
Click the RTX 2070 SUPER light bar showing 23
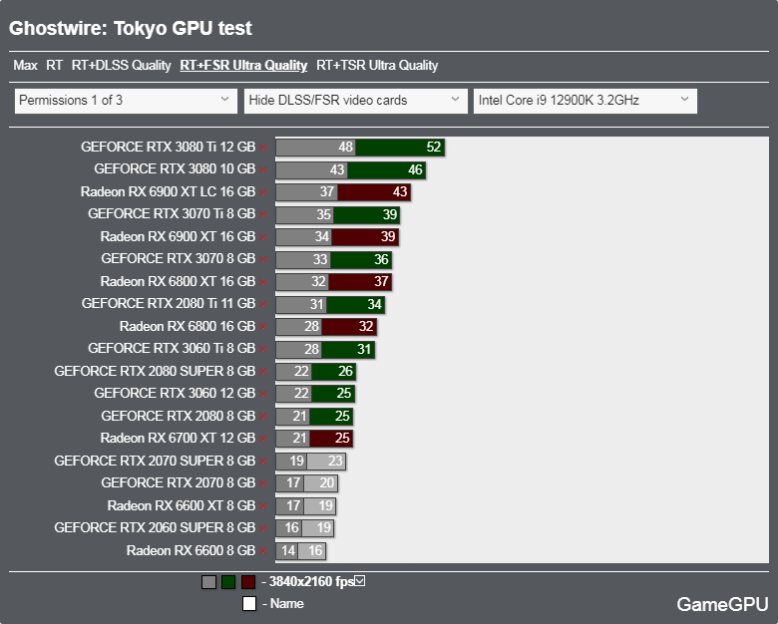[x=326, y=462]
